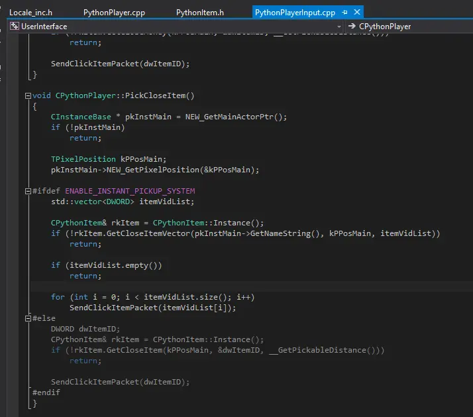The image size is (473, 417).
Task: Click the TPixelPosition type name
Action: 83,159
